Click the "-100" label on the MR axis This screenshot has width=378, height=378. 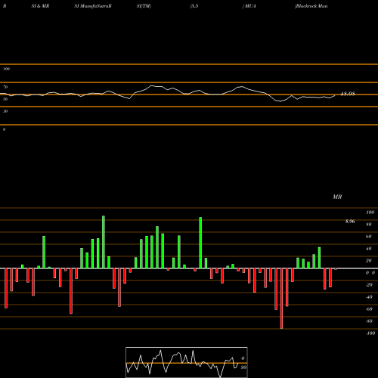[x=370, y=333]
